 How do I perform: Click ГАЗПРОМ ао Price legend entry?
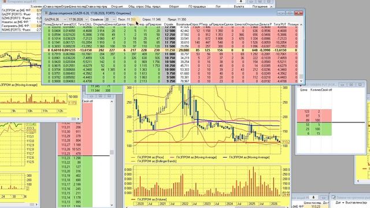pyautogui.click(x=147, y=157)
